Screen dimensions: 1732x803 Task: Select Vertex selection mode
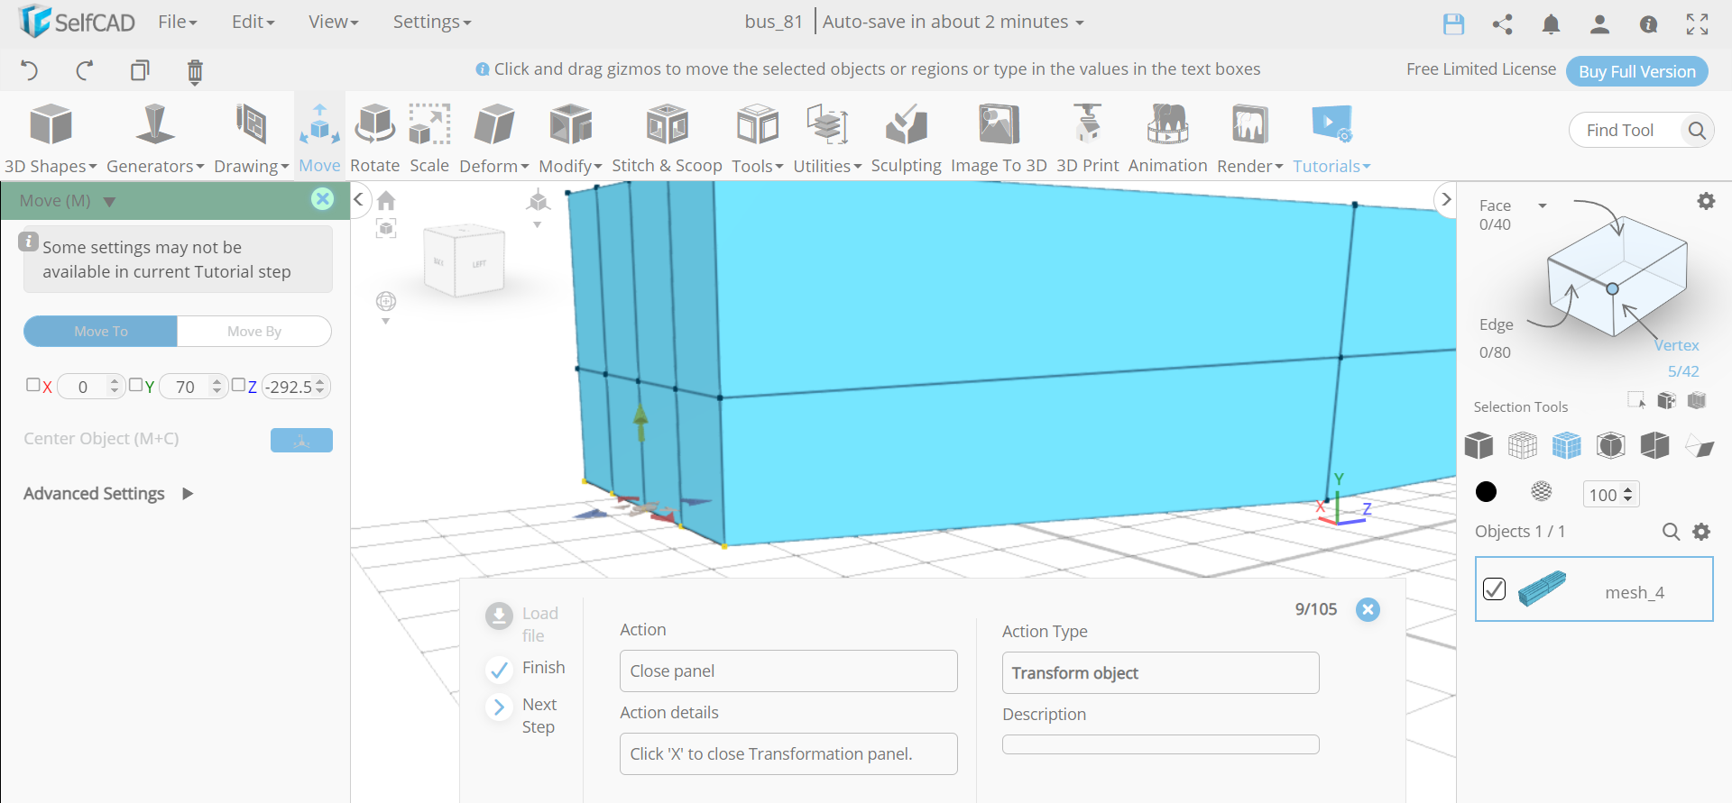(x=1676, y=345)
